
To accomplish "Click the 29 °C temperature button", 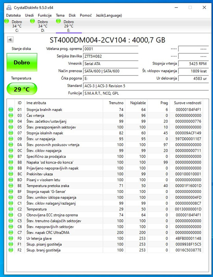I will tap(22, 89).
